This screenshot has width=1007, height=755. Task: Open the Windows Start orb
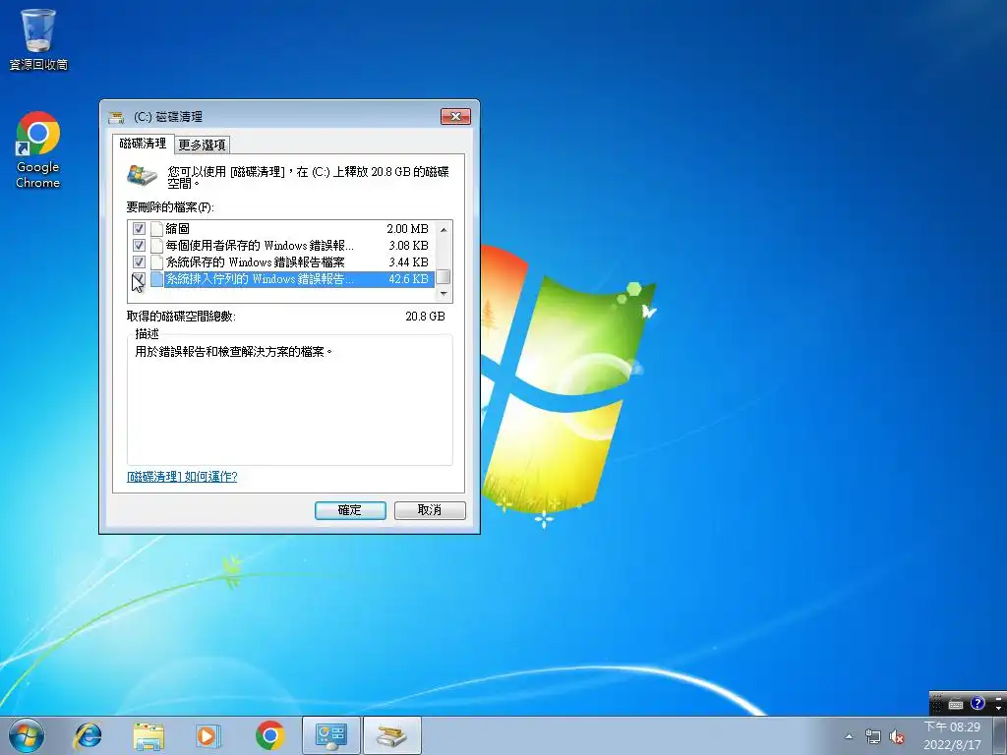coord(27,735)
